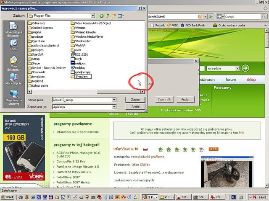Click the PL language indicator on the taskbar
The width and height of the screenshot is (269, 201).
click(233, 197)
